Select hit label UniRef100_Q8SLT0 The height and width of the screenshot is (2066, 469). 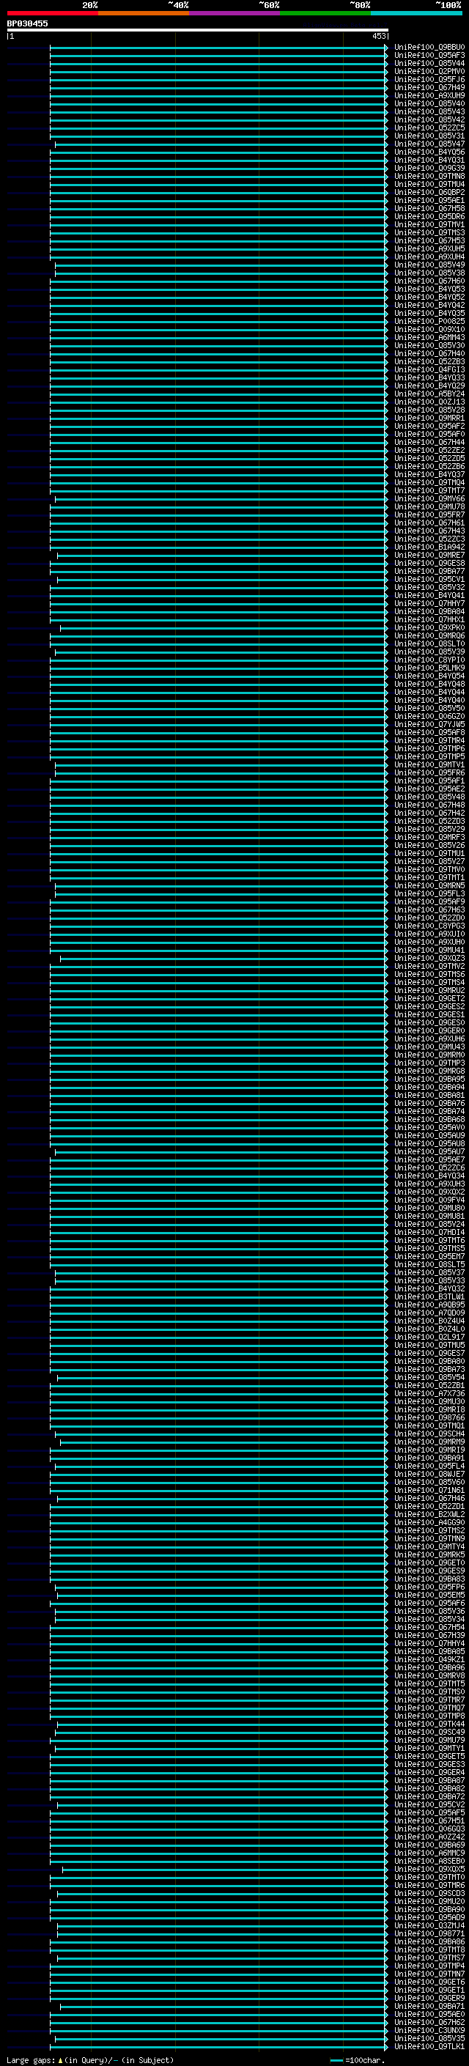[x=429, y=644]
